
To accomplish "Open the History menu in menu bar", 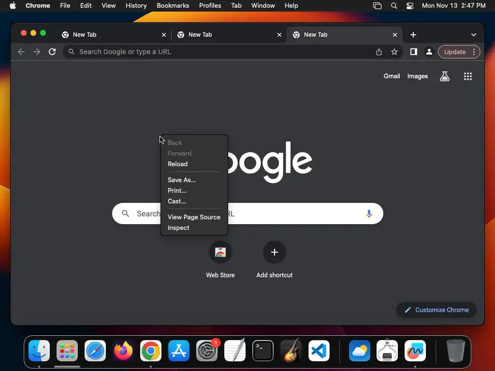I will click(136, 6).
